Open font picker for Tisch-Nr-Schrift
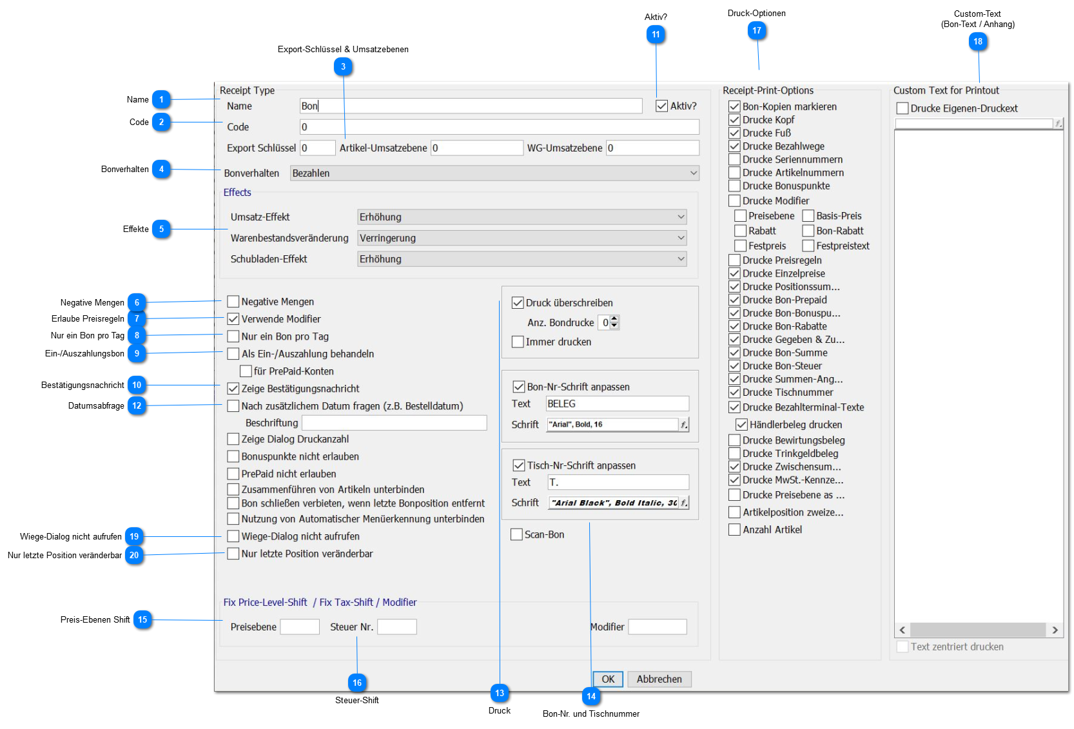The height and width of the screenshot is (729, 1074). tap(683, 503)
